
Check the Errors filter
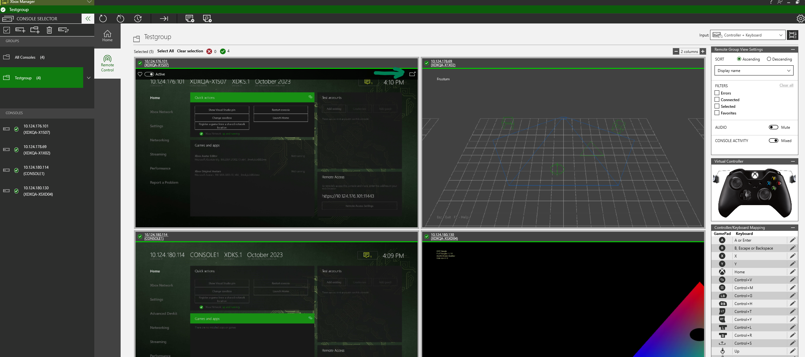click(717, 93)
